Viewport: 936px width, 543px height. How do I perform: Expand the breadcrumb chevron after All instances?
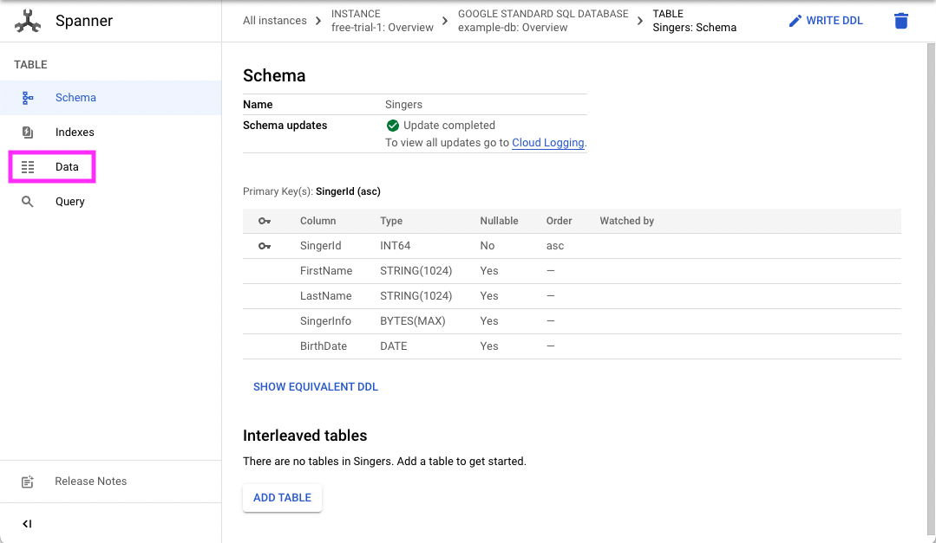317,20
